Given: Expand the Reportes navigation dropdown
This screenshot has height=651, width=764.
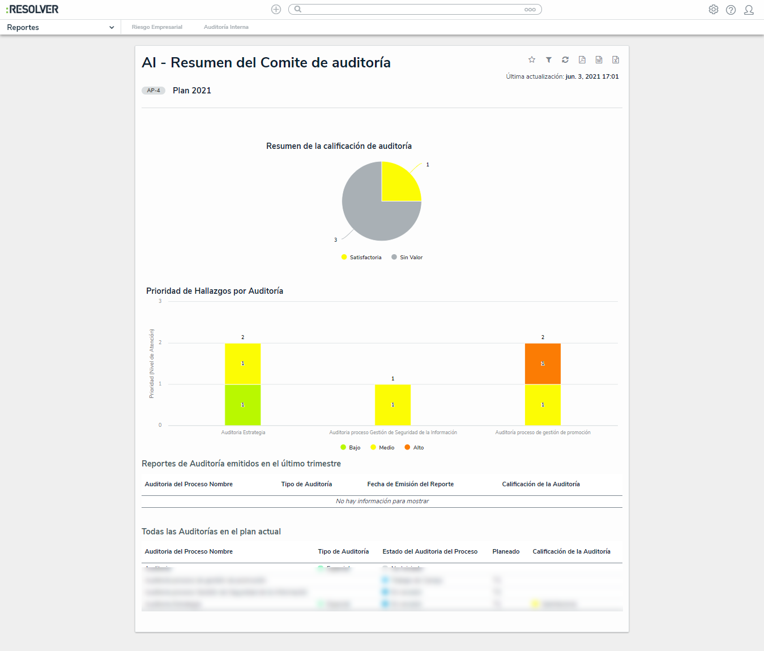Looking at the screenshot, I should tap(61, 27).
